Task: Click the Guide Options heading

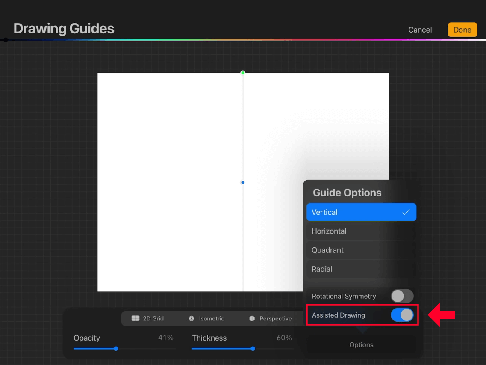Action: click(347, 193)
